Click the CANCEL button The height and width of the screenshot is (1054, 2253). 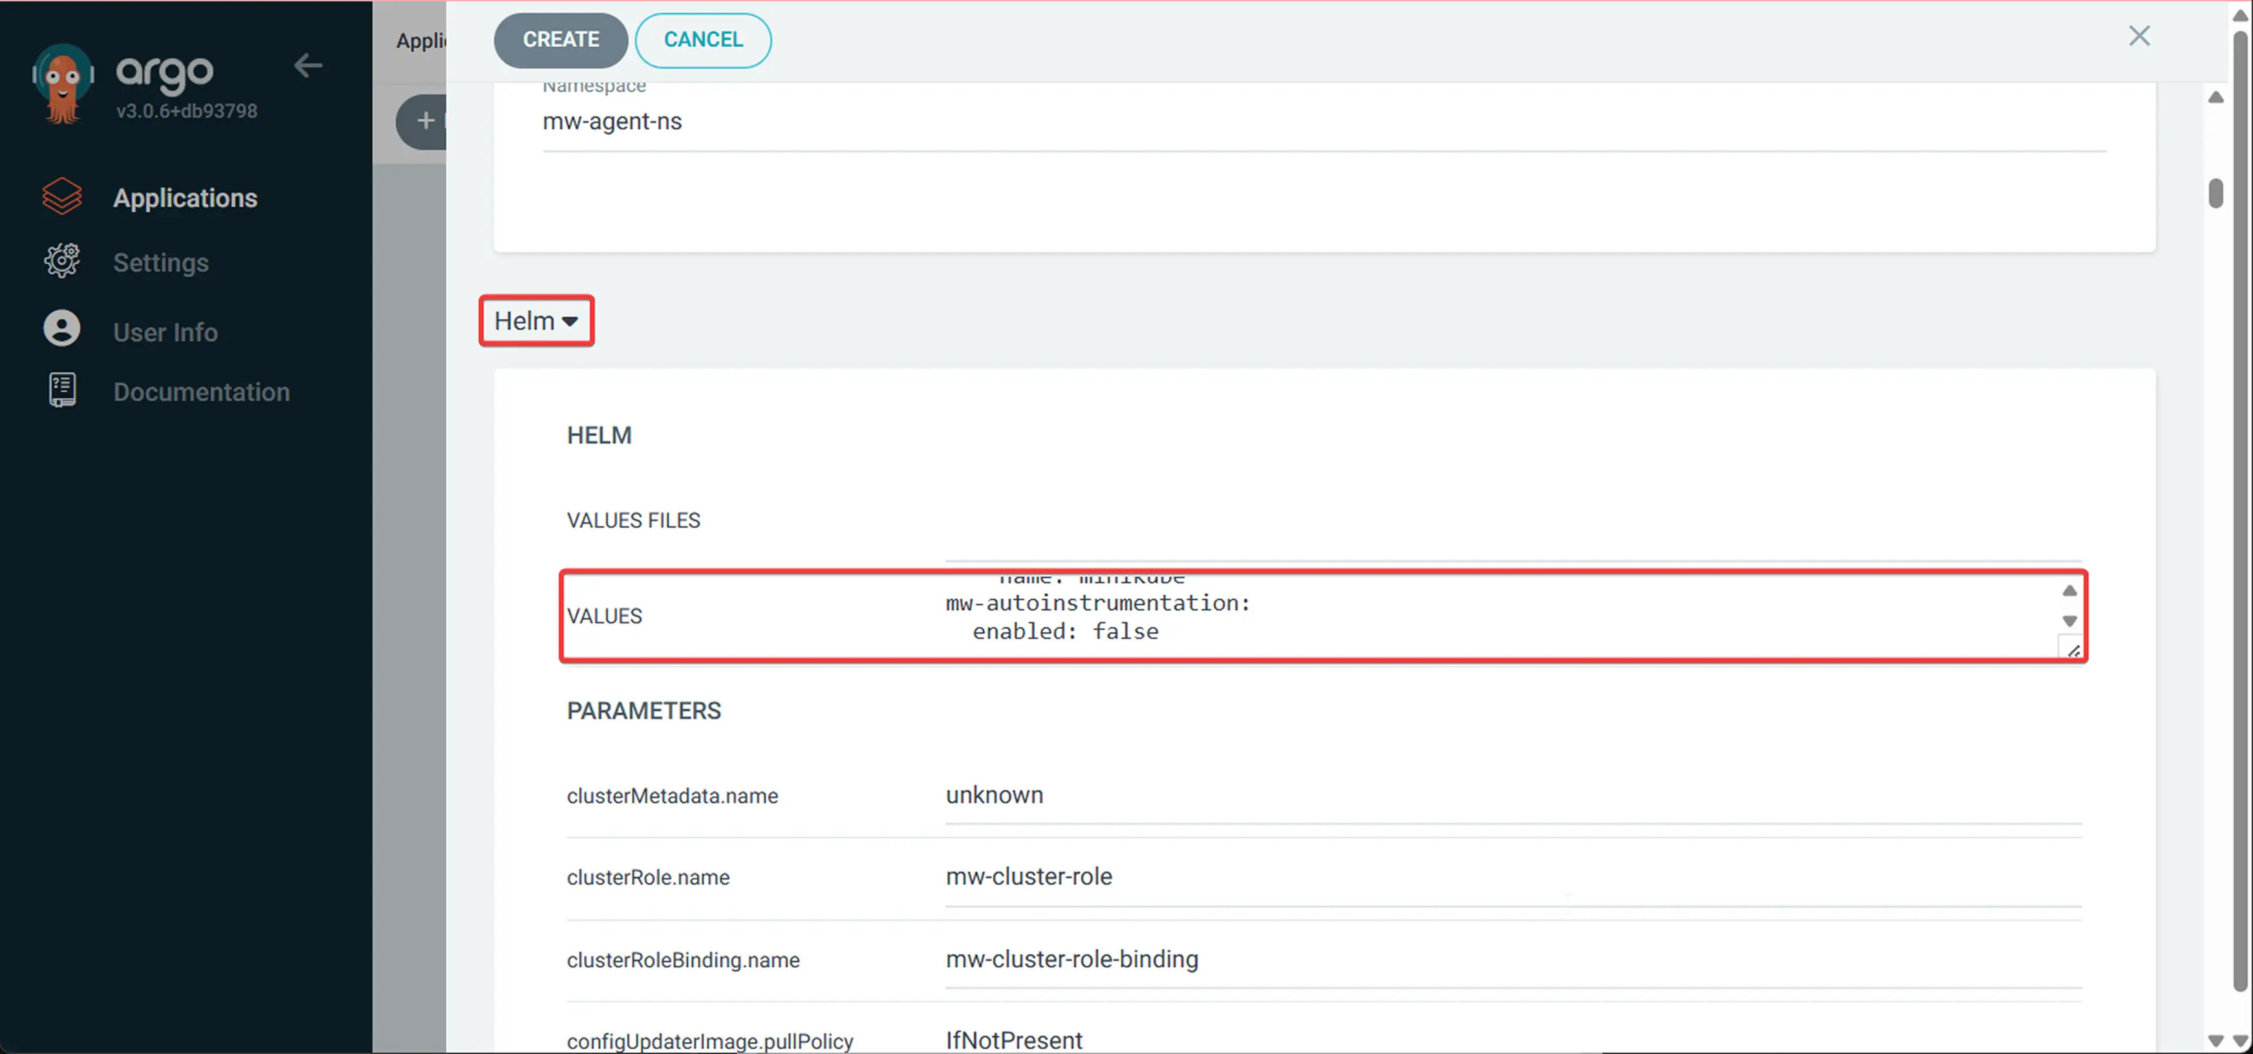[x=702, y=39]
